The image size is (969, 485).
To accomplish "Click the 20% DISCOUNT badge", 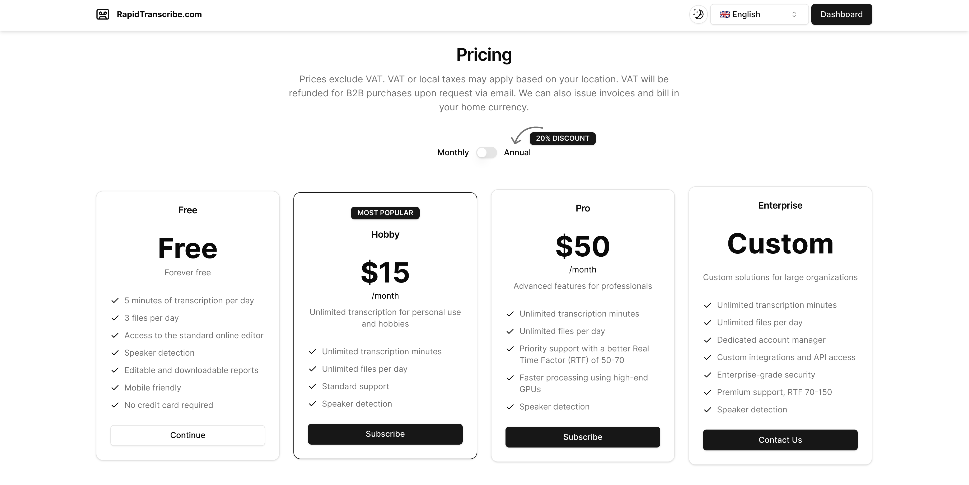I will click(x=562, y=138).
